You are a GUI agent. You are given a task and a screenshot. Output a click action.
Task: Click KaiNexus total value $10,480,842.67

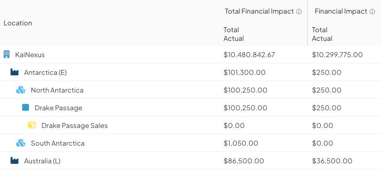[x=249, y=55]
